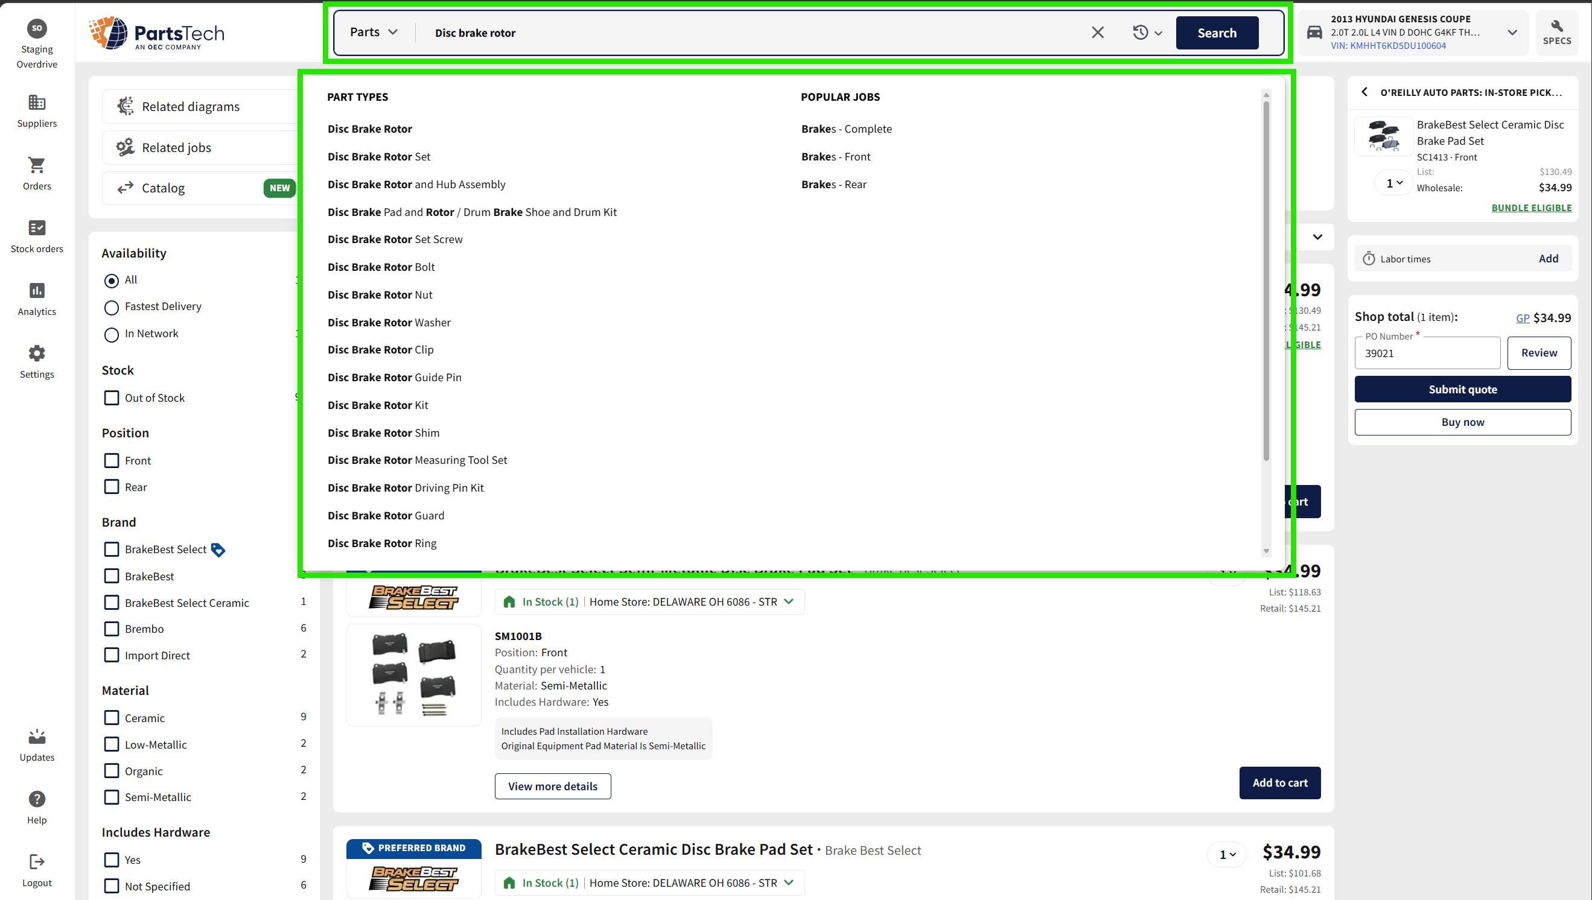Open the Help question icon
The width and height of the screenshot is (1592, 900).
36,799
